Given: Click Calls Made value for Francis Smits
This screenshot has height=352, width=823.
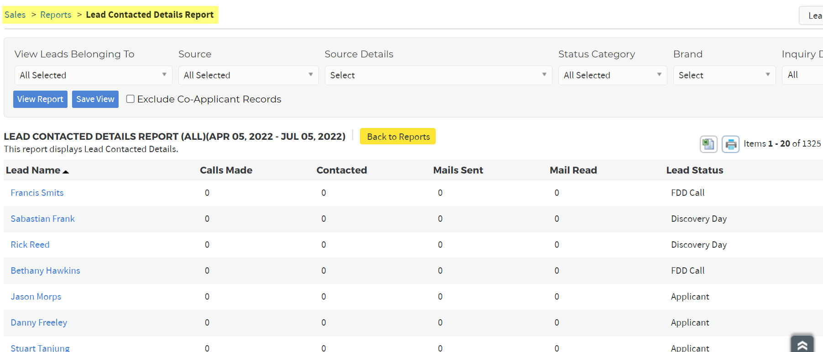Looking at the screenshot, I should (x=207, y=193).
